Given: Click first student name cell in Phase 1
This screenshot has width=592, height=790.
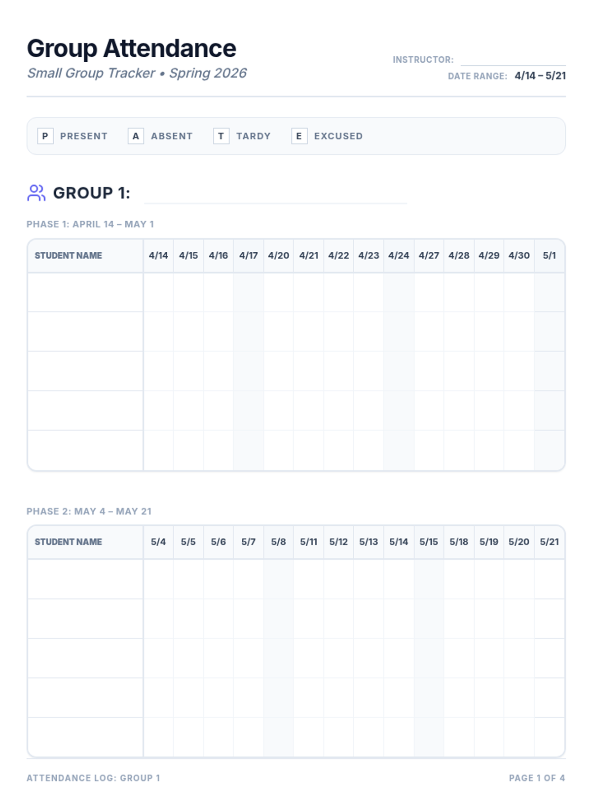Looking at the screenshot, I should coord(85,292).
